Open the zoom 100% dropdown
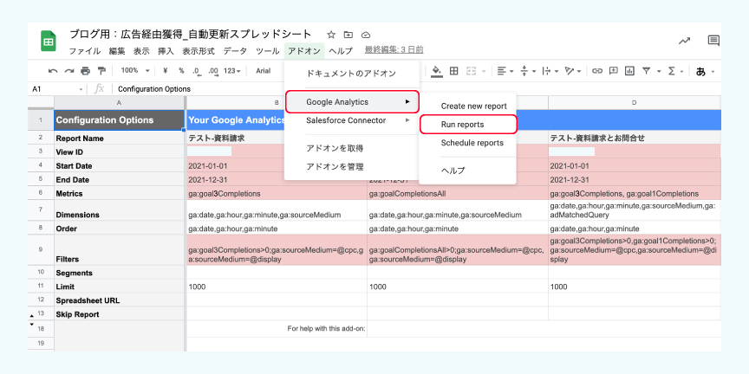This screenshot has height=374, width=749. coord(135,71)
